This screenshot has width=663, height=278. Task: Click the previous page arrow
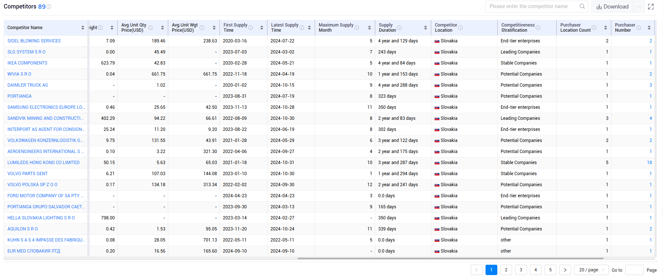click(477, 270)
